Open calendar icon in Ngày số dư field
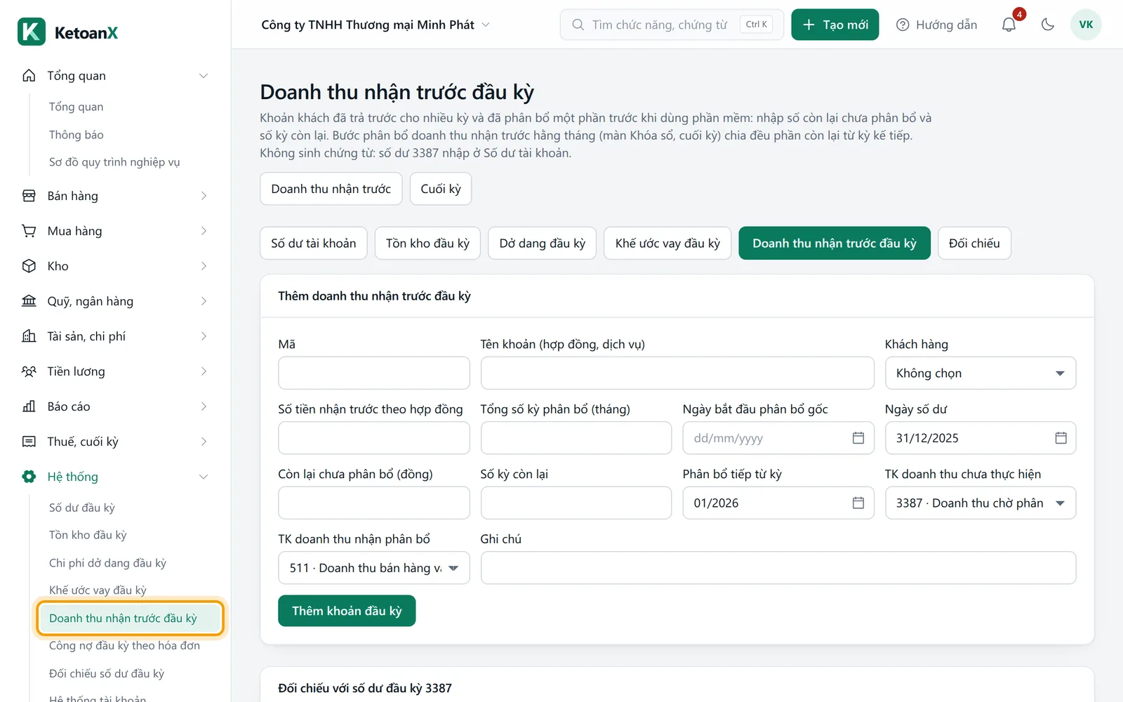Viewport: 1123px width, 702px height. coord(1061,438)
